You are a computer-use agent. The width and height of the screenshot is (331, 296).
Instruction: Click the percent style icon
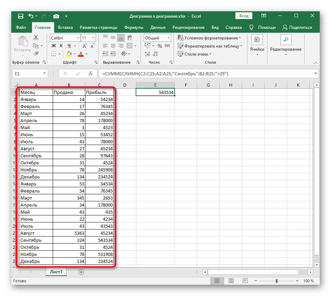[x=160, y=46]
